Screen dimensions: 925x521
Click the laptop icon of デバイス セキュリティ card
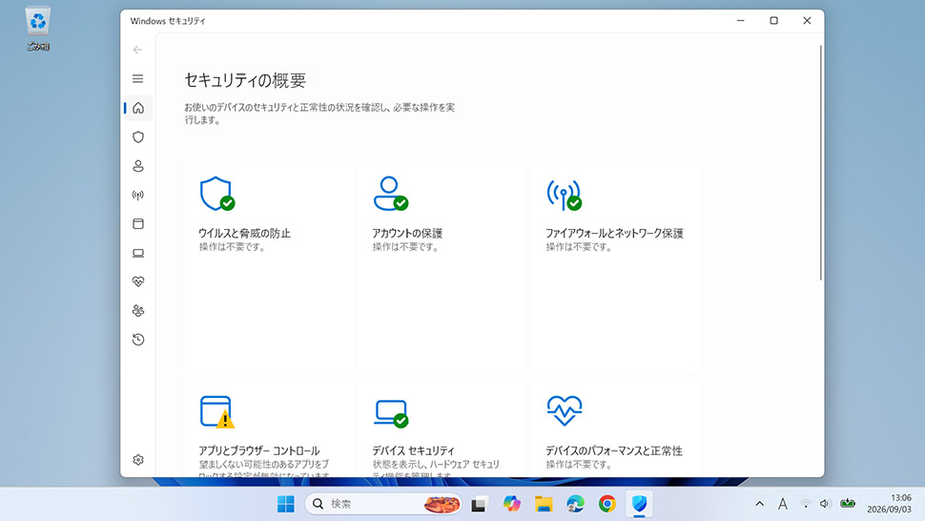(x=391, y=413)
